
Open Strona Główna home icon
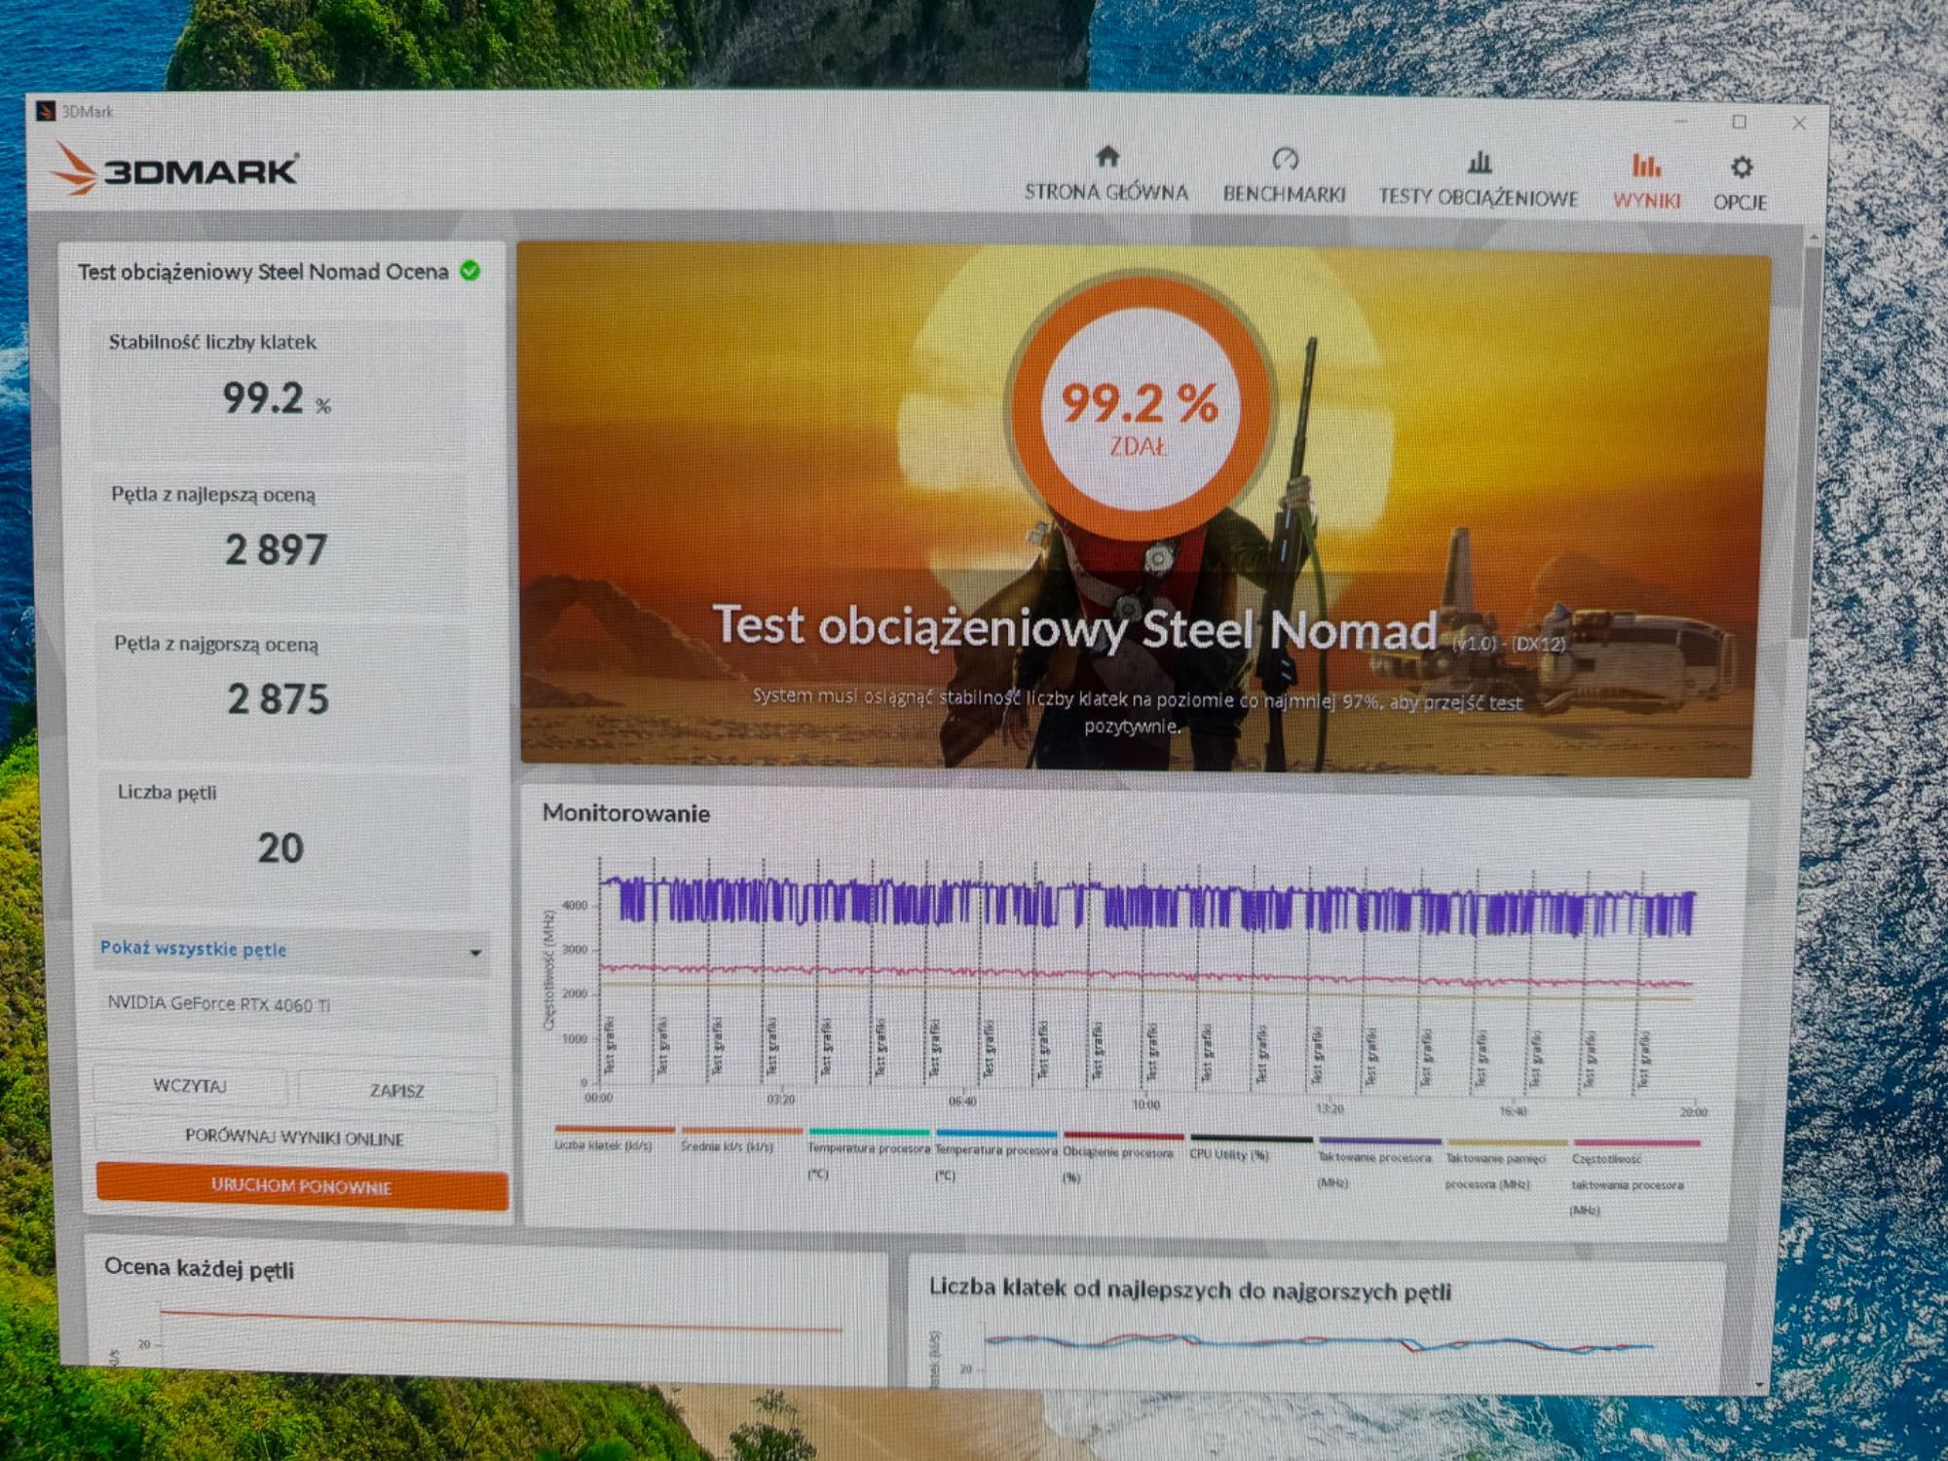(1107, 156)
